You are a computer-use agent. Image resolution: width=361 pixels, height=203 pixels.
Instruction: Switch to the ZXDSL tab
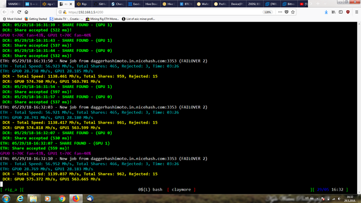pyautogui.click(x=254, y=4)
